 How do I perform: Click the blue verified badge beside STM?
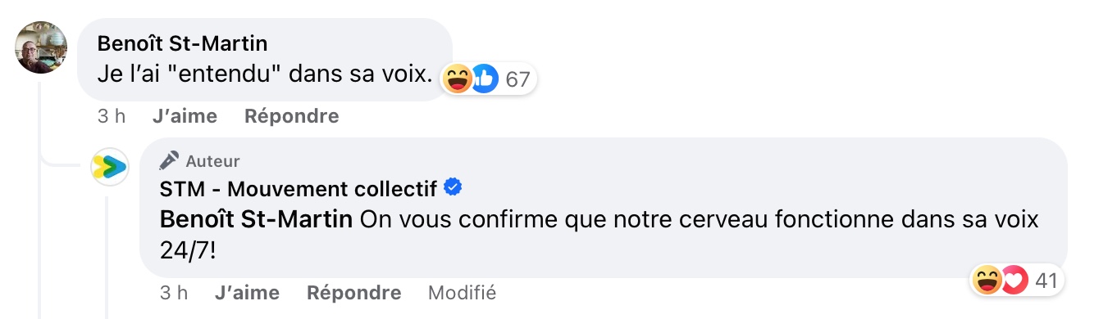[x=453, y=188]
